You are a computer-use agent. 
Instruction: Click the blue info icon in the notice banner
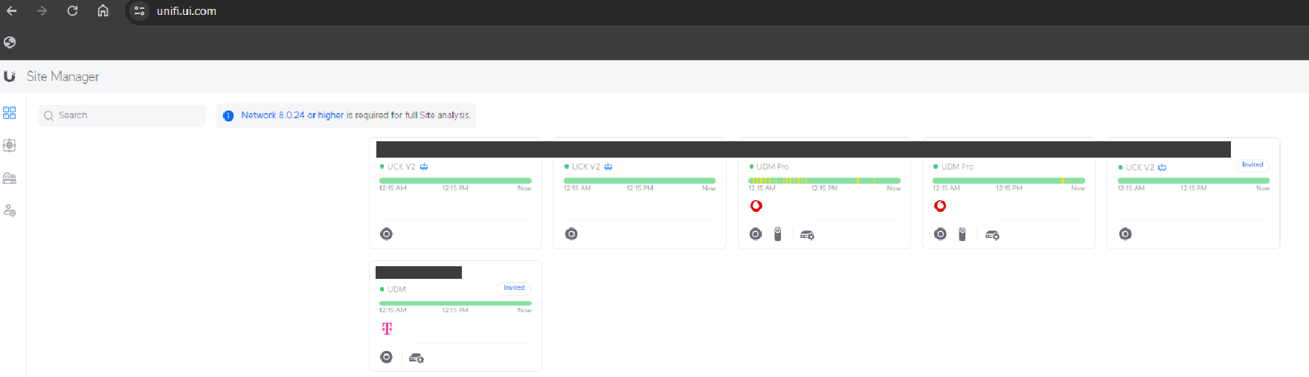coord(228,116)
